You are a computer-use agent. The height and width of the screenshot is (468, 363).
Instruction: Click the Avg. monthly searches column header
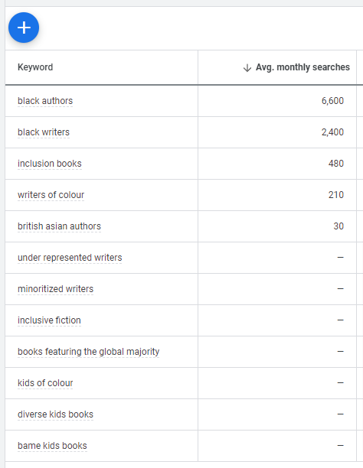pyautogui.click(x=302, y=67)
